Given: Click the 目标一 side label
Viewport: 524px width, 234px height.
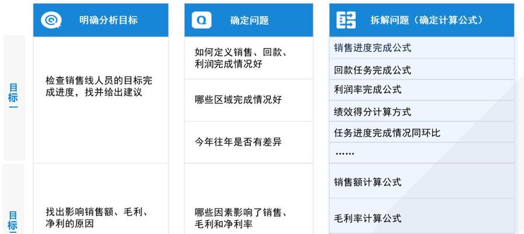Looking at the screenshot, I should coord(13,97).
